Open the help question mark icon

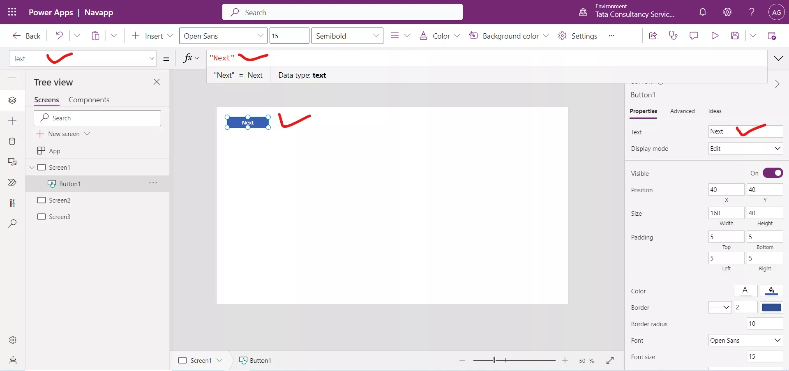click(x=752, y=12)
